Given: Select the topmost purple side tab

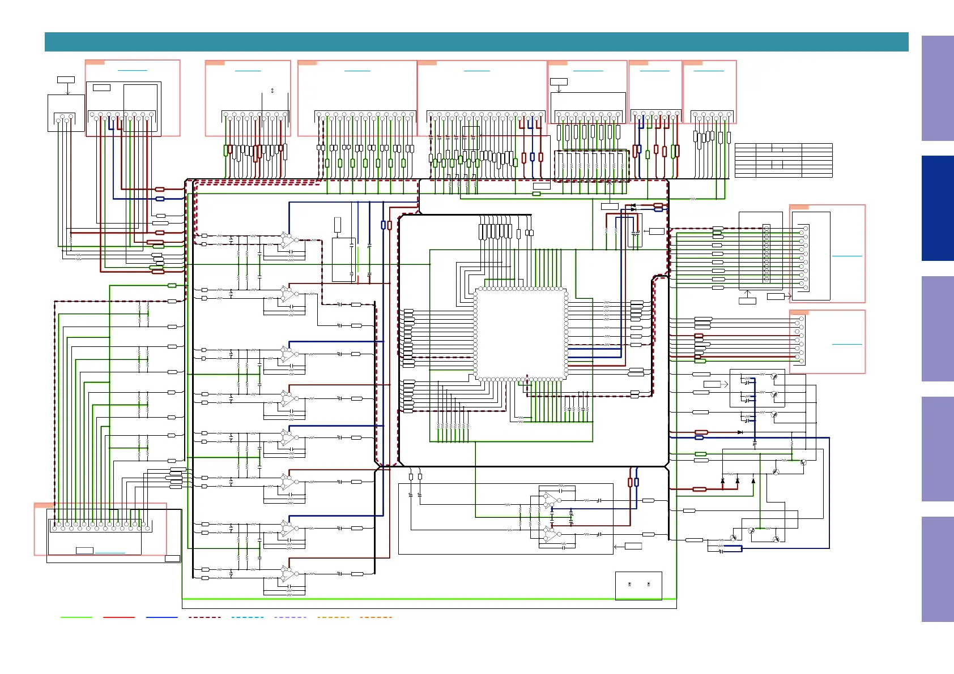Looking at the screenshot, I should 938,88.
